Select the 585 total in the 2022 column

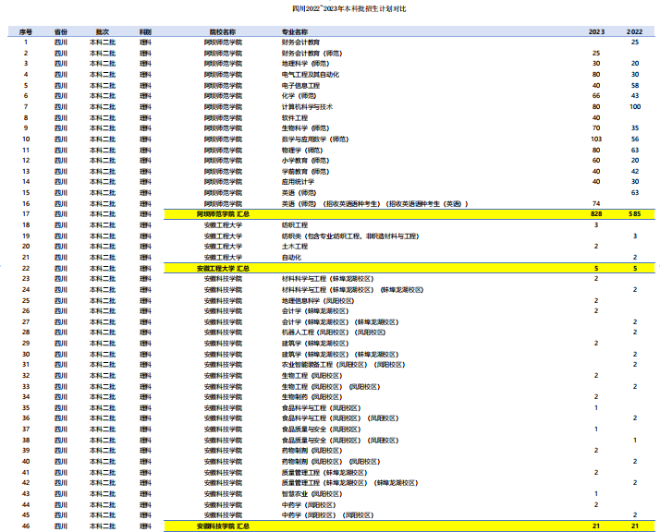tap(634, 214)
